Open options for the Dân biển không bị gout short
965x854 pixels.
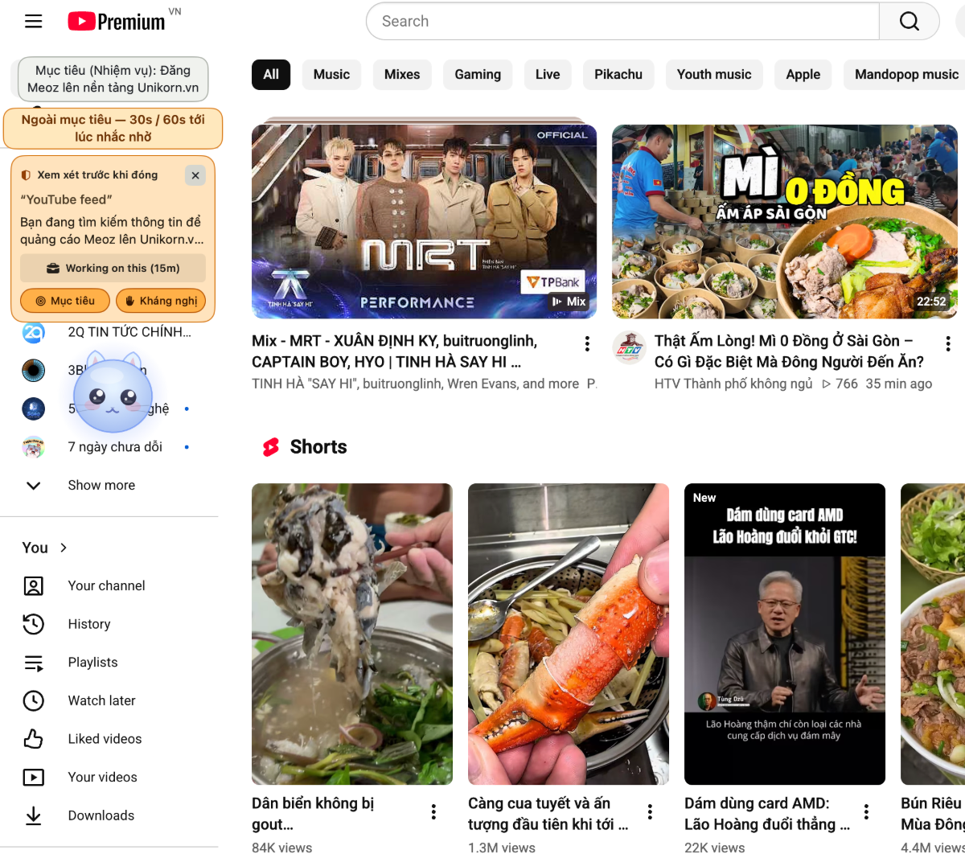pyautogui.click(x=433, y=812)
